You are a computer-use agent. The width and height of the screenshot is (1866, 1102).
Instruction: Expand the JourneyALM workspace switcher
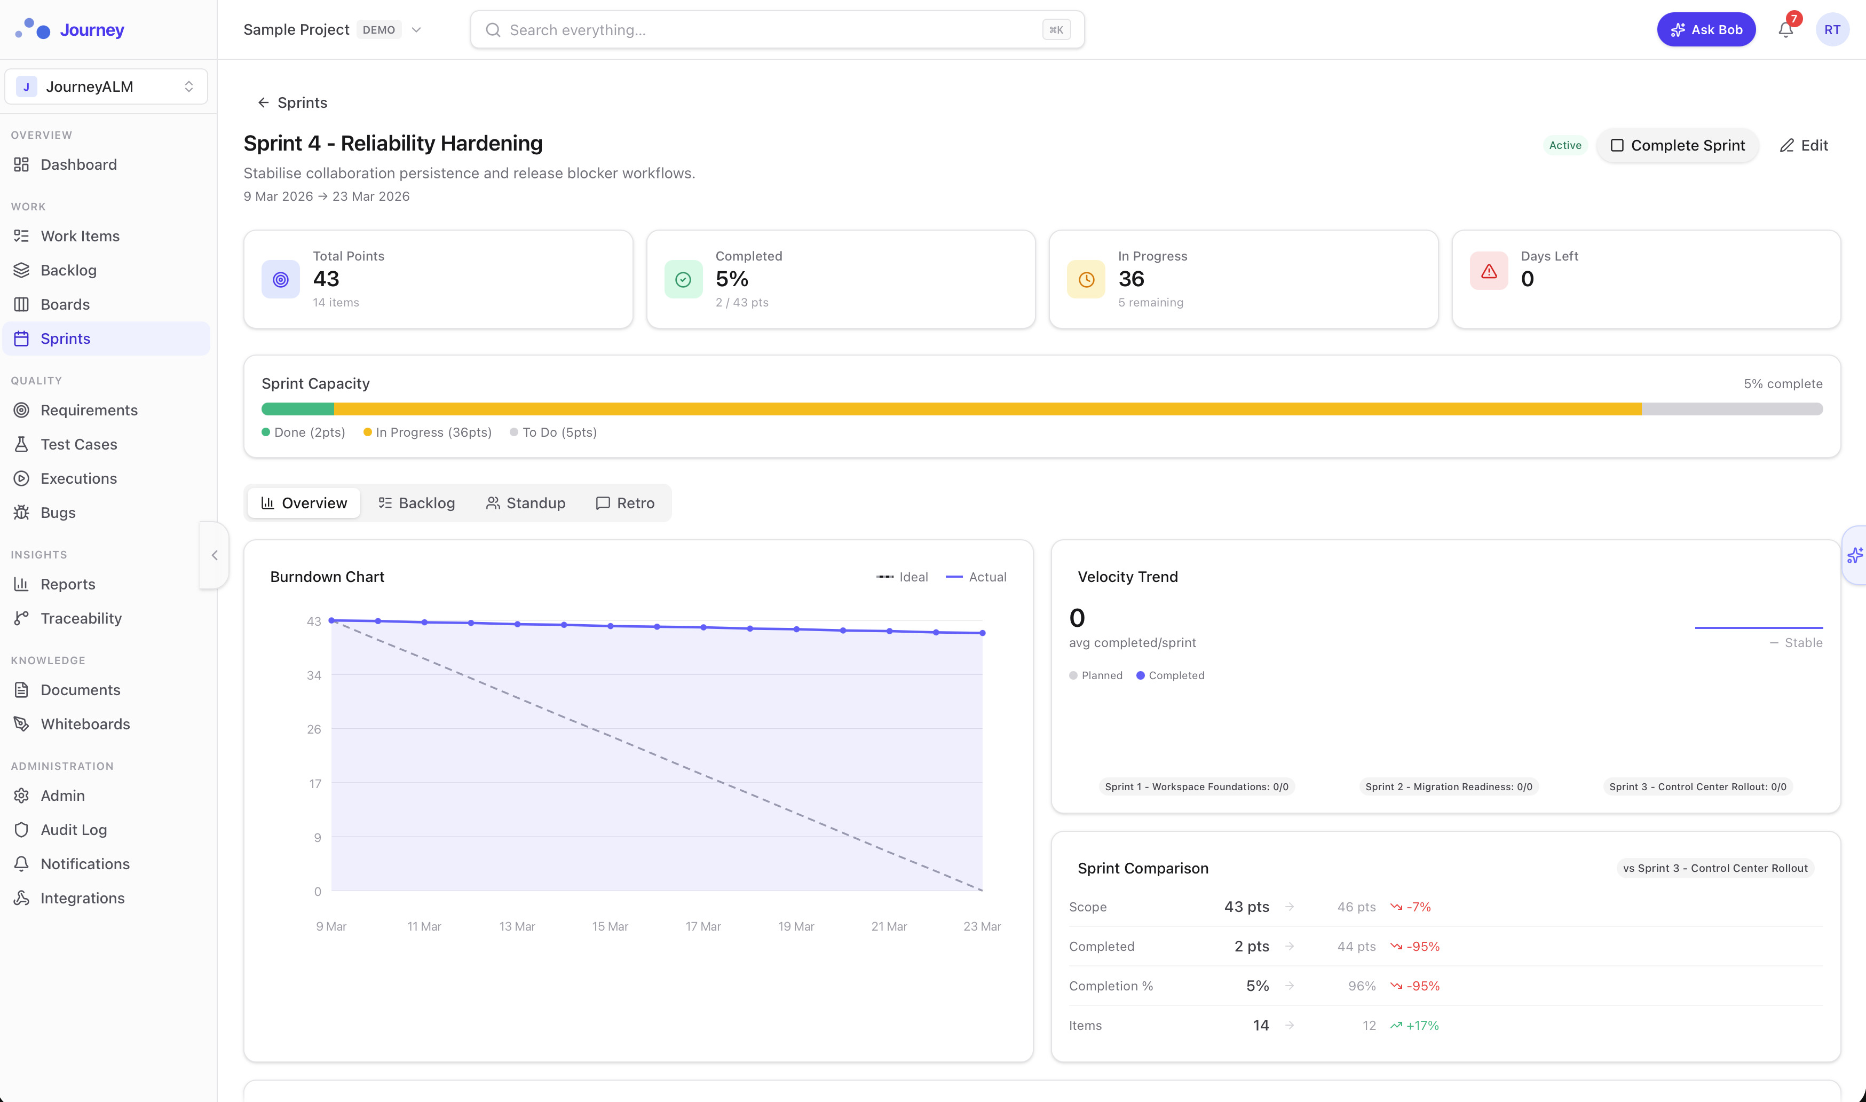(x=188, y=86)
